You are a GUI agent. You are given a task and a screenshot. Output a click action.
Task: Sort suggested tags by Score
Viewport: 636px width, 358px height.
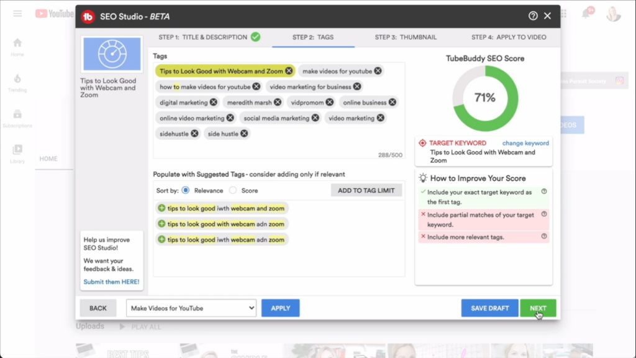(x=233, y=190)
